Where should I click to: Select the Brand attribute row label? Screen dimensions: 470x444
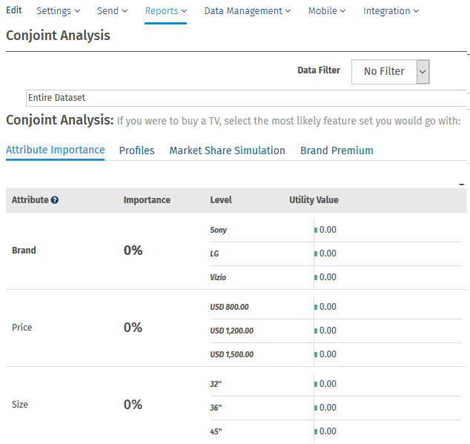(x=24, y=251)
